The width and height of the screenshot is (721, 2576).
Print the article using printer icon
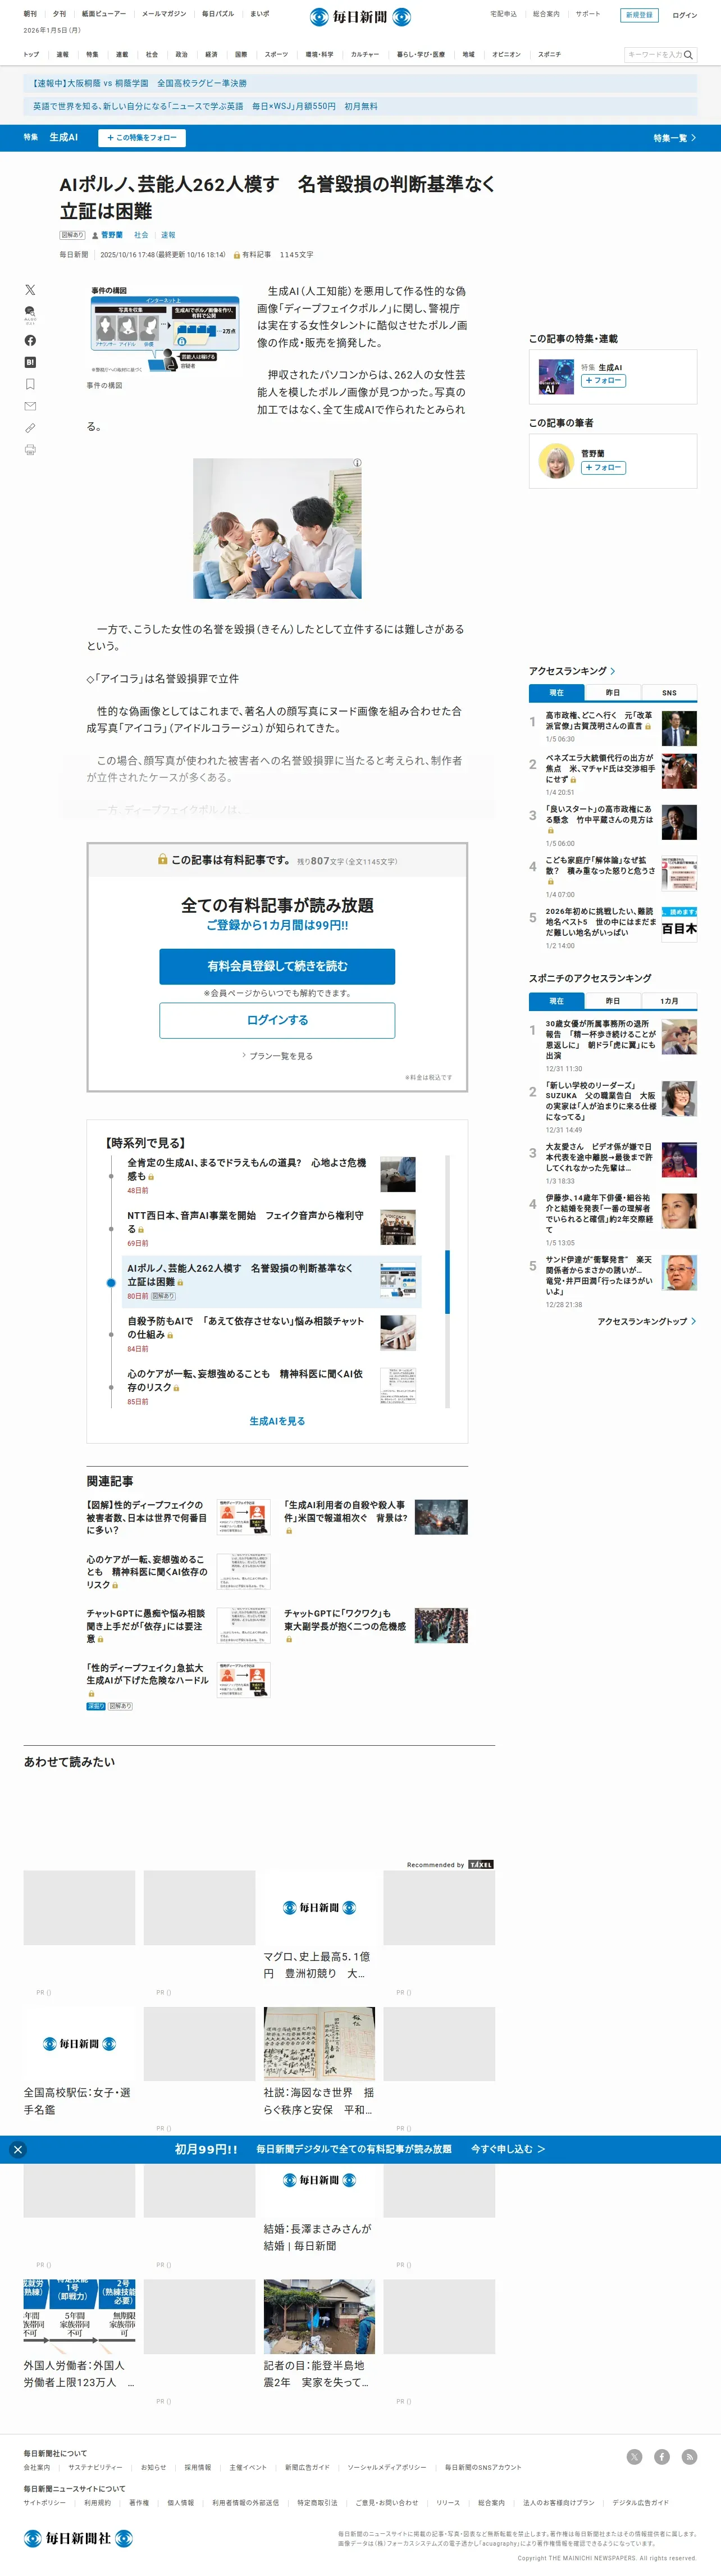(x=30, y=450)
